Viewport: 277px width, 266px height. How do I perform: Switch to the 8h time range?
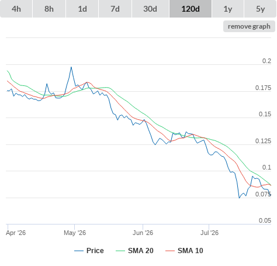click(x=49, y=9)
